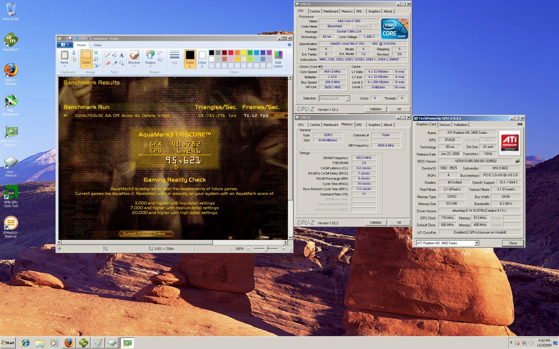The height and width of the screenshot is (349, 559).
Task: Pick the red swatch in Paint palette
Action: coord(231,53)
